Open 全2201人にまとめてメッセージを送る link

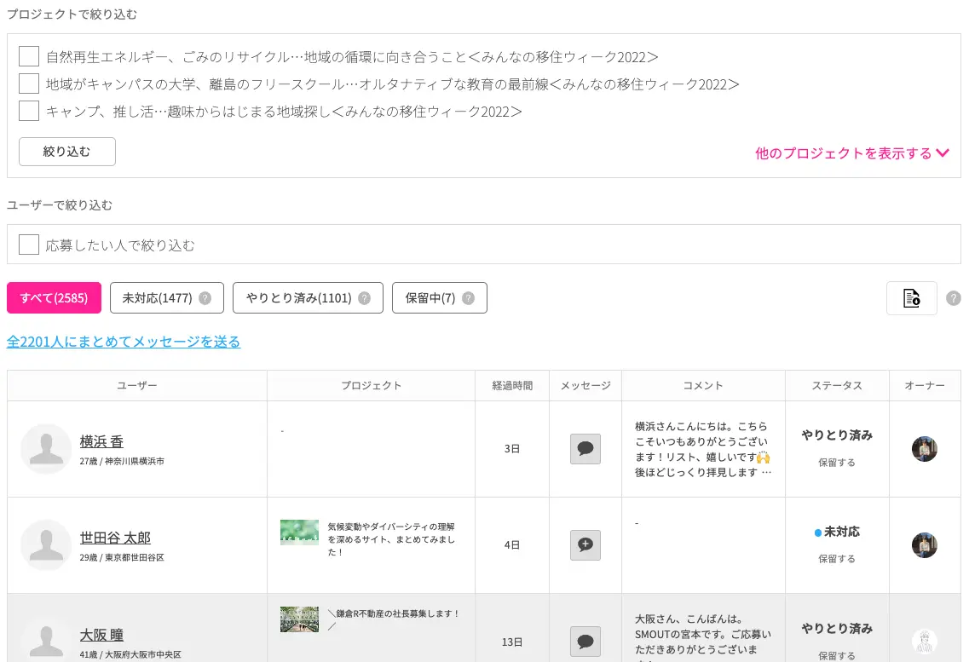(x=124, y=342)
